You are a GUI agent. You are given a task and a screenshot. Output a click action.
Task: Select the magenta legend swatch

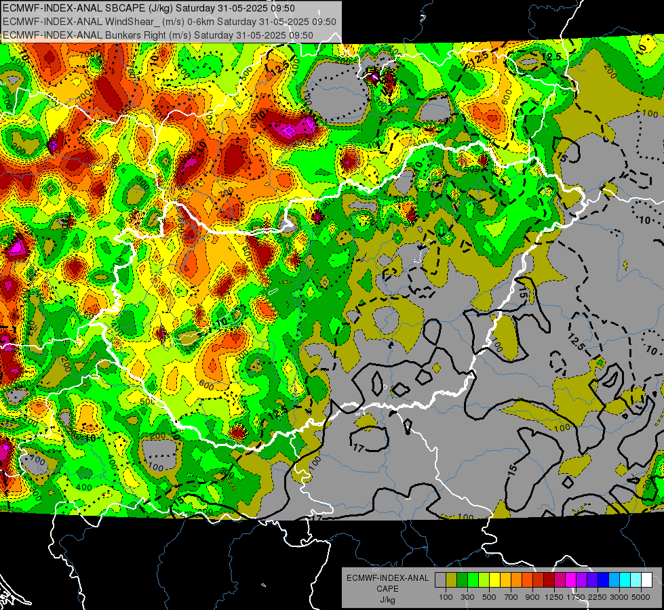pyautogui.click(x=571, y=580)
